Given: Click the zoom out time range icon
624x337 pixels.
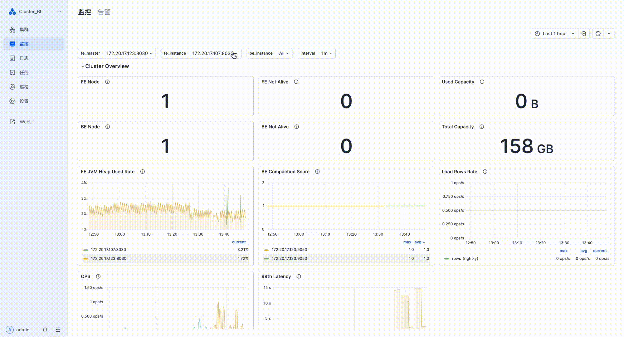Looking at the screenshot, I should (584, 34).
